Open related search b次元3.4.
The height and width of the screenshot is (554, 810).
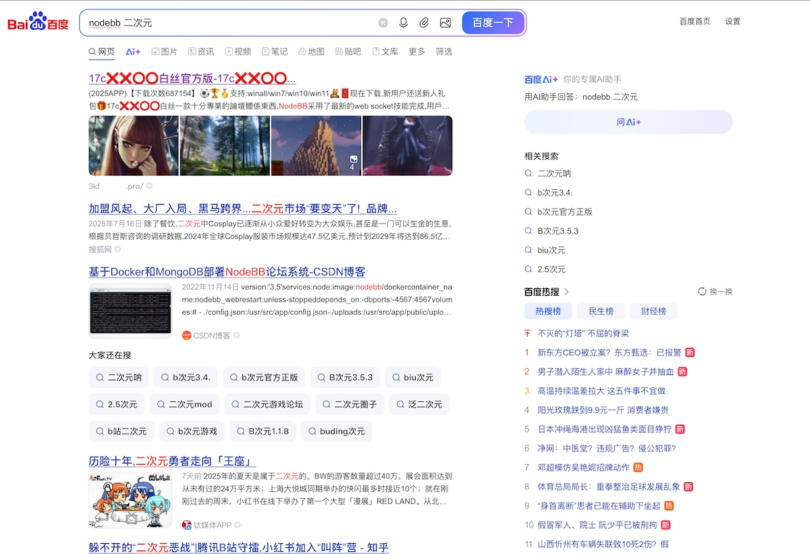555,193
